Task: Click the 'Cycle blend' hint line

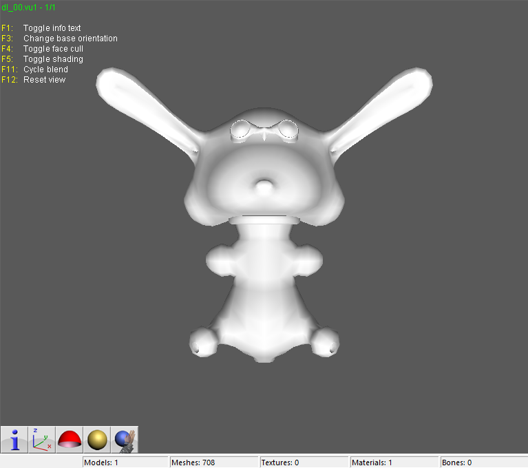Action: pos(47,70)
